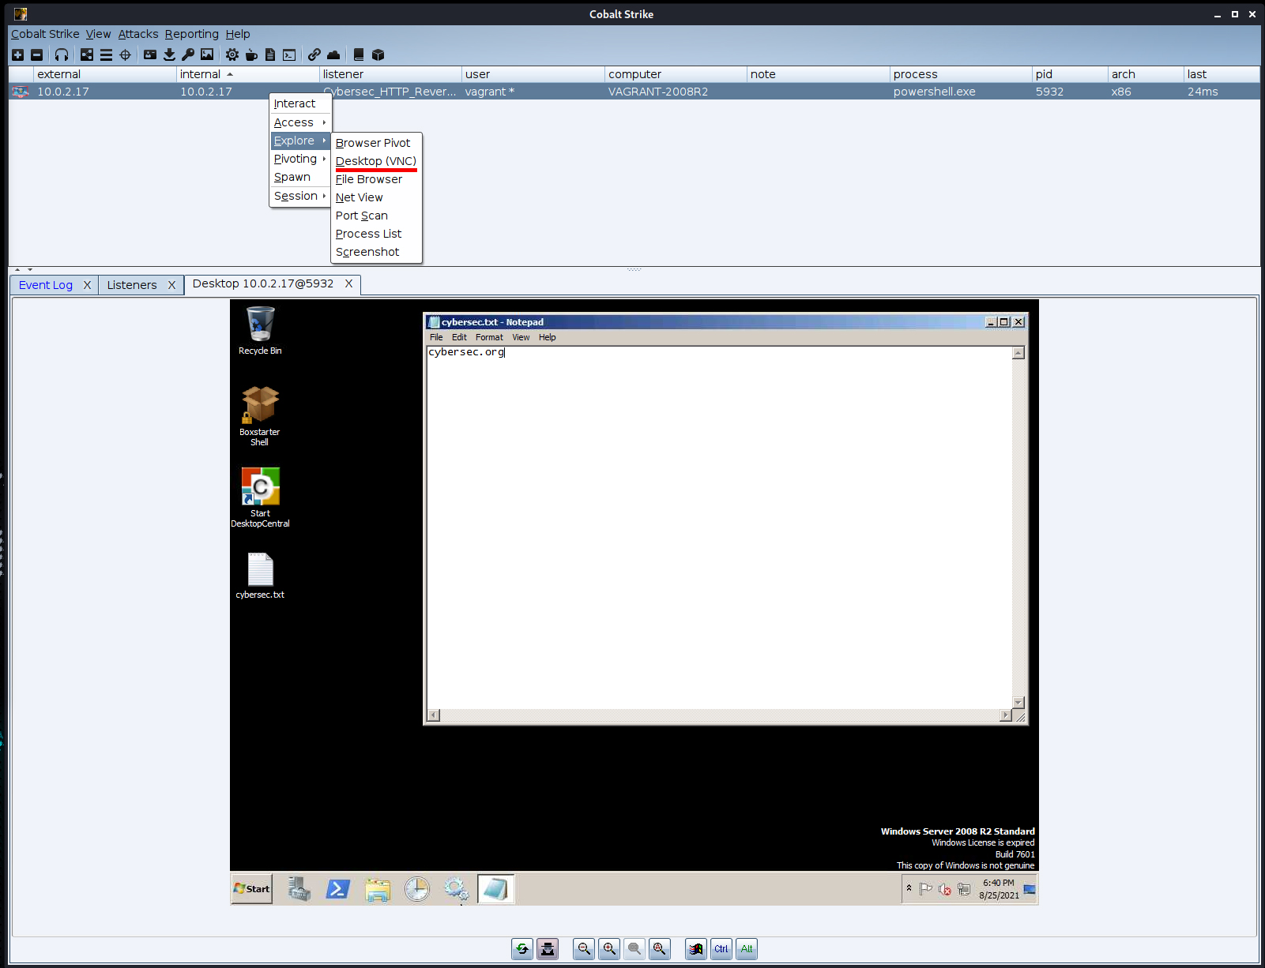1265x968 pixels.
Task: Click the terminal scripted web delivery icon
Action: click(289, 54)
